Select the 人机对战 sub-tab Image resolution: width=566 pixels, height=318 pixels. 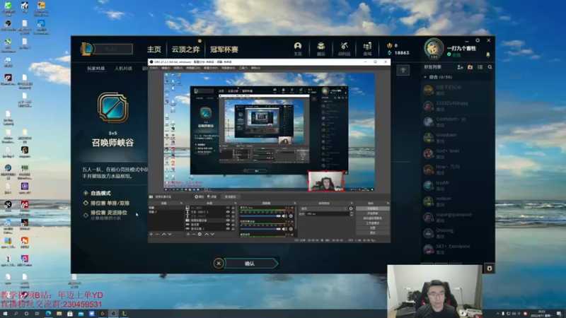click(x=123, y=68)
